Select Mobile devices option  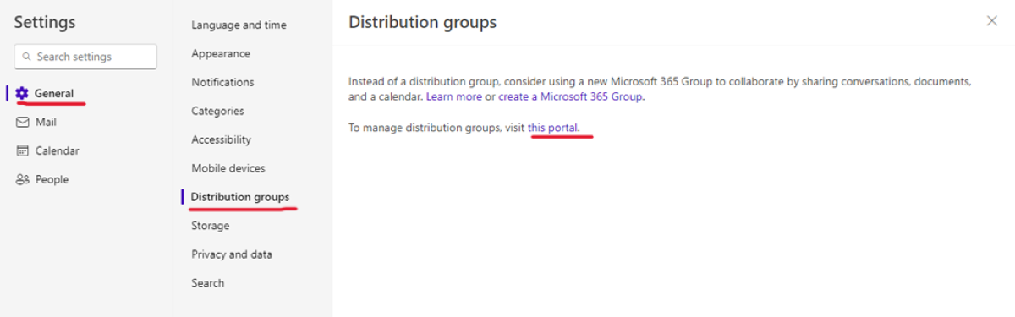[x=228, y=168]
